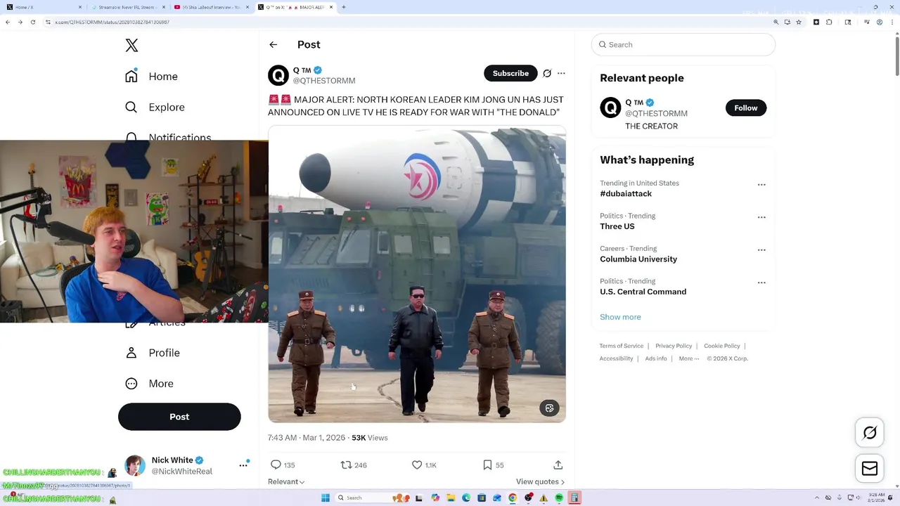Open the missile parade photo
The image size is (900, 506).
[417, 274]
